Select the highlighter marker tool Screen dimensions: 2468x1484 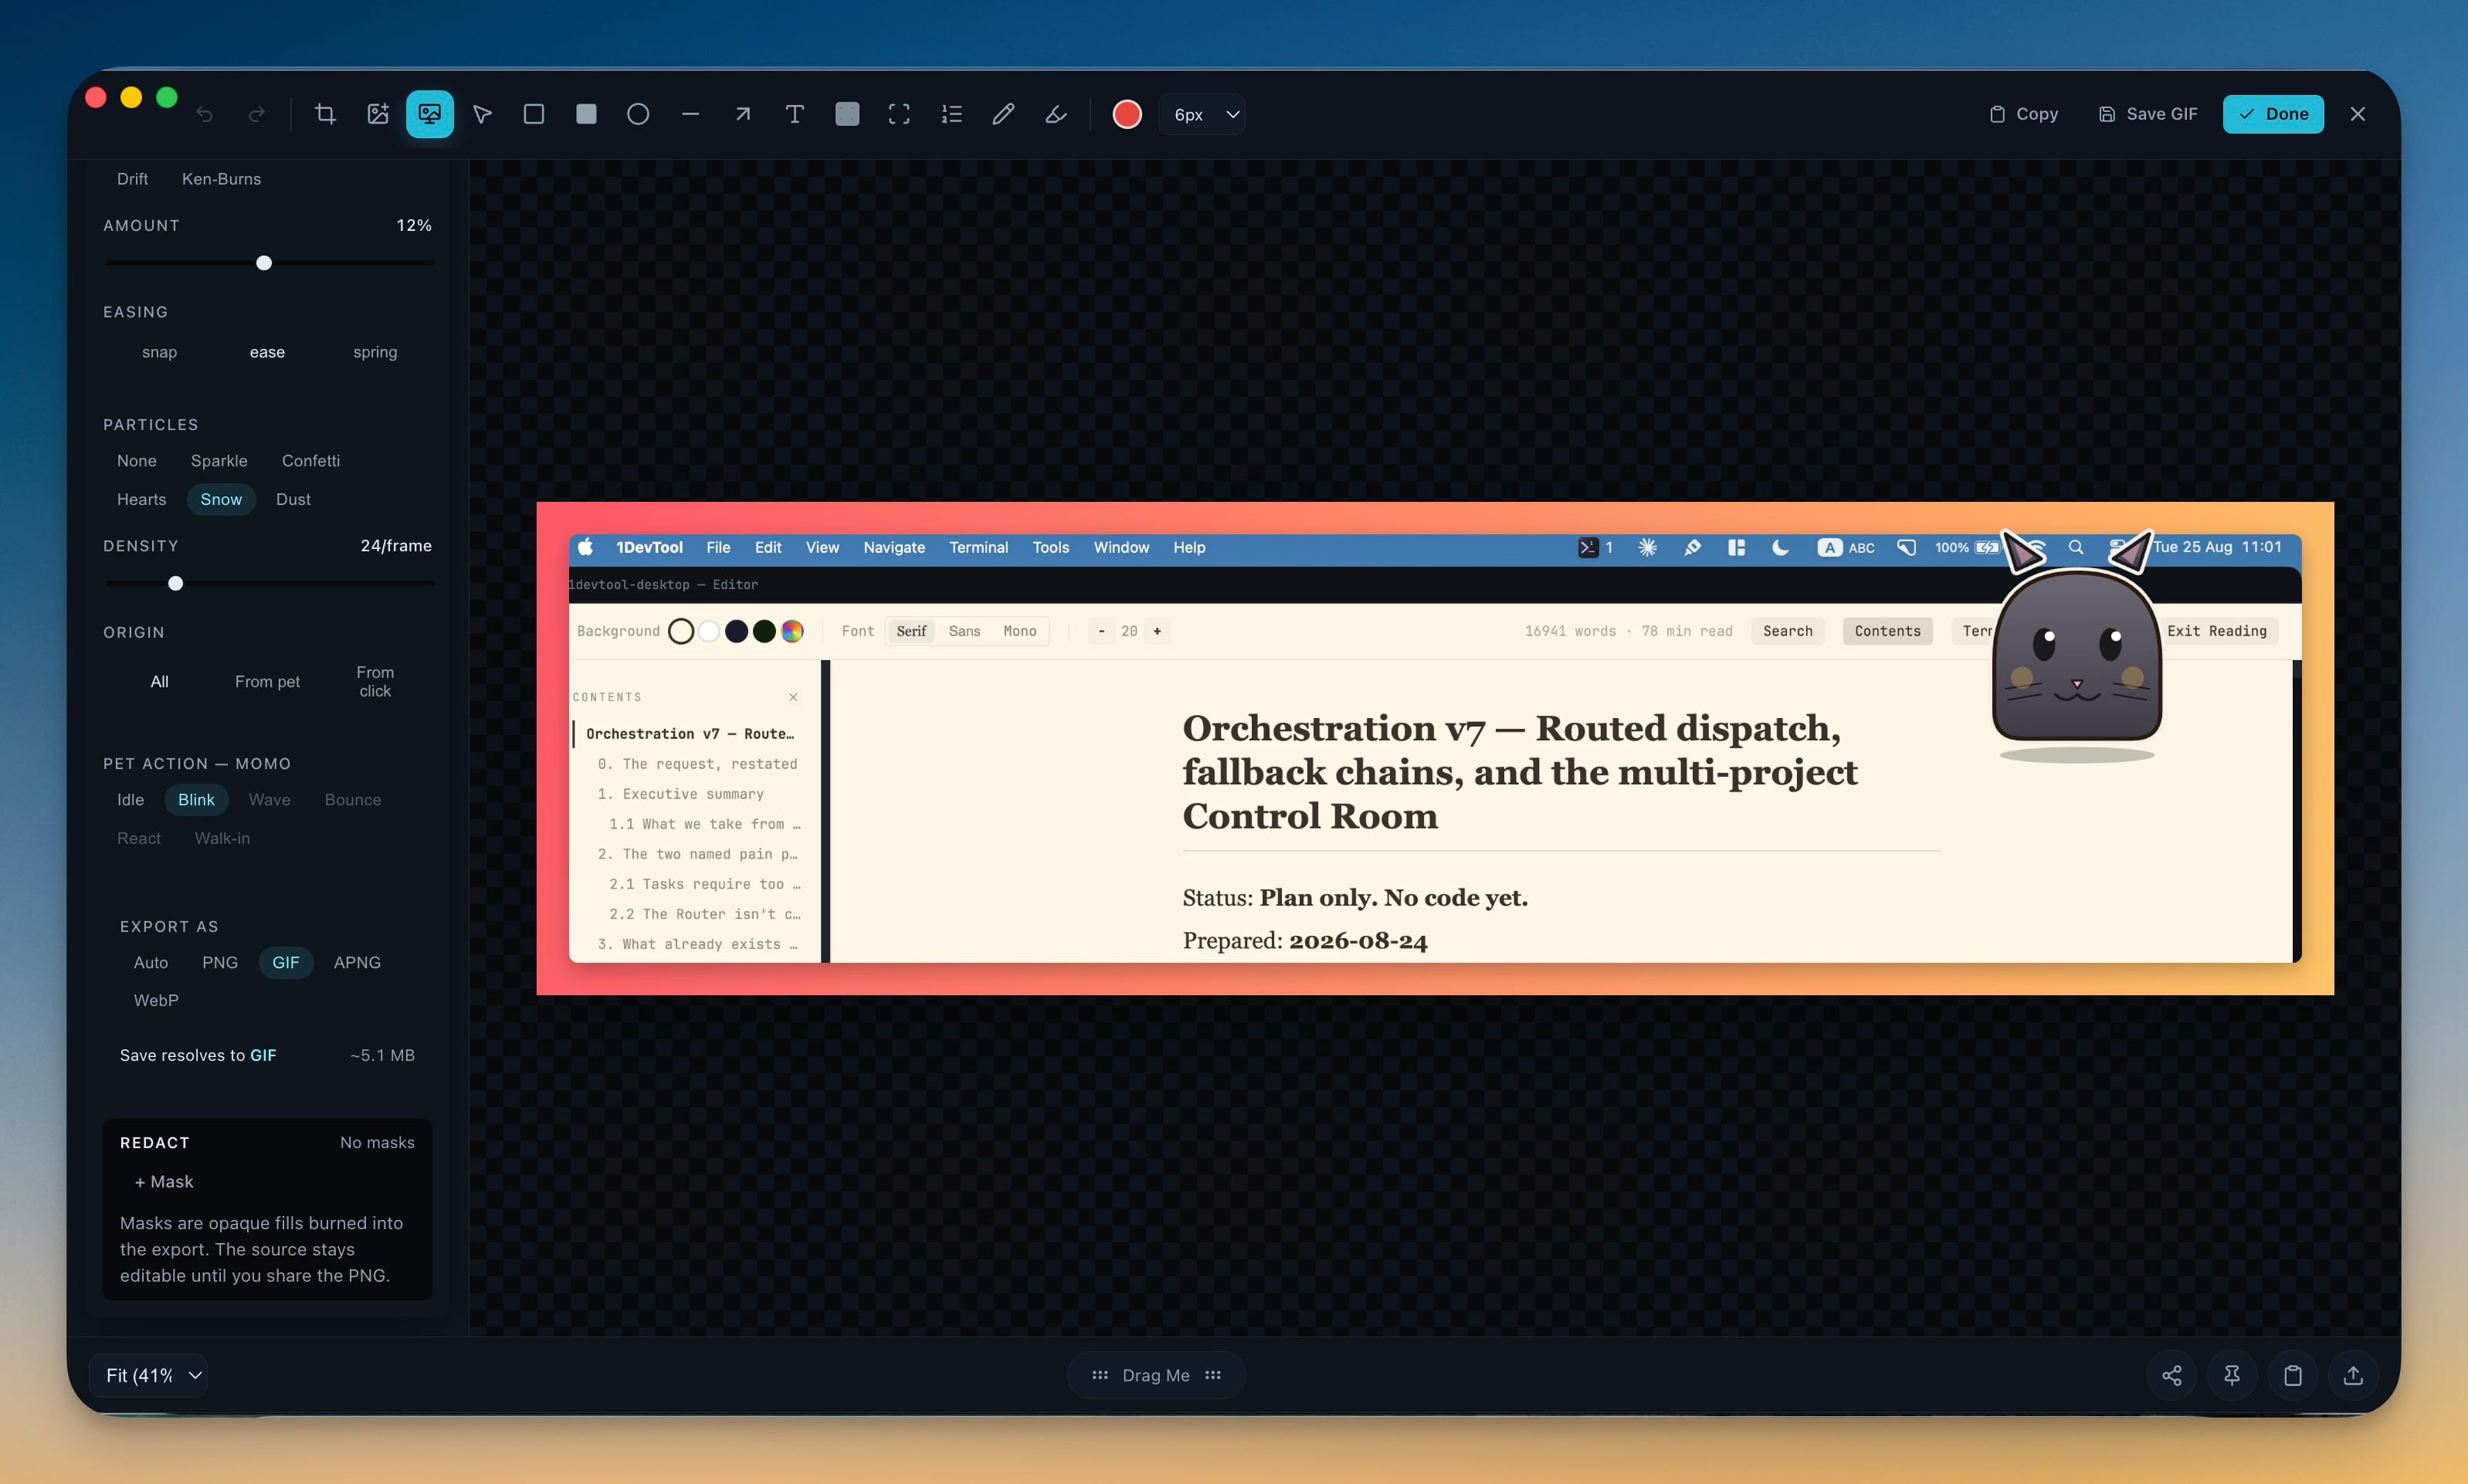pos(1055,114)
